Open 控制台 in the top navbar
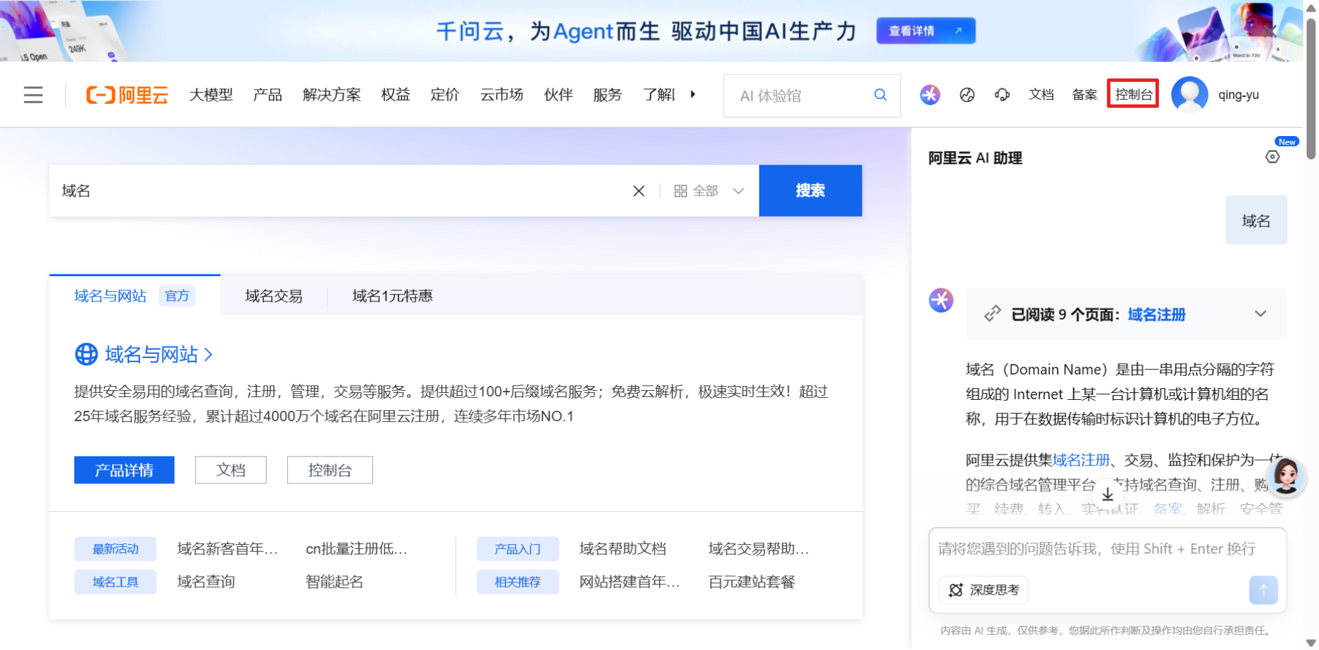The width and height of the screenshot is (1319, 650). click(1133, 94)
